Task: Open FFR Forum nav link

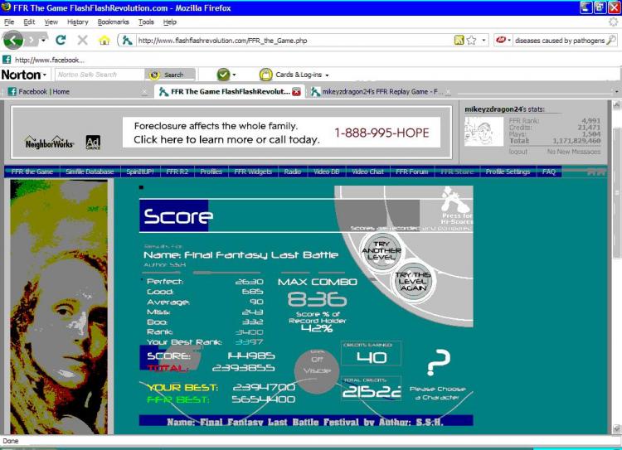Action: tap(411, 172)
